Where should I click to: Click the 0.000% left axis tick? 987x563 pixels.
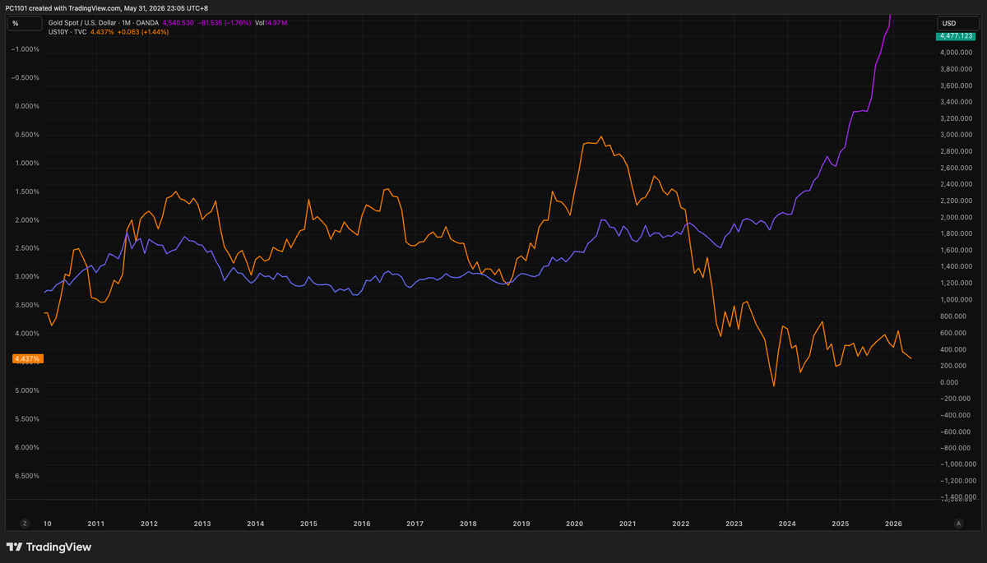[27, 106]
